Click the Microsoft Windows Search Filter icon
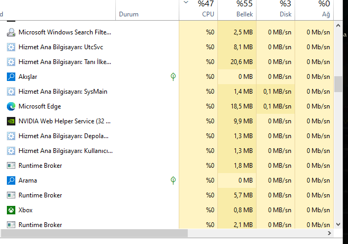Image resolution: width=348 pixels, height=244 pixels. [x=11, y=32]
